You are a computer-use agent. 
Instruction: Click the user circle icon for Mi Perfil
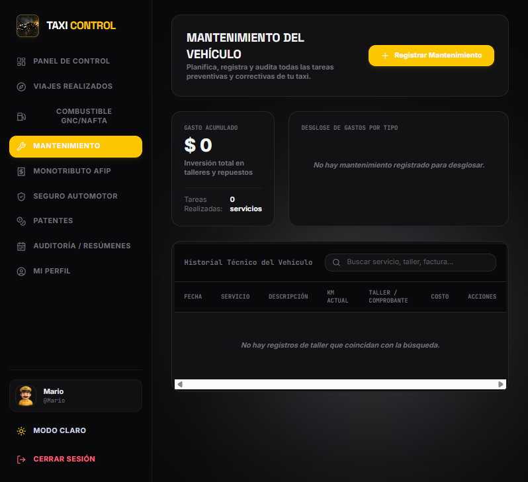(x=21, y=271)
